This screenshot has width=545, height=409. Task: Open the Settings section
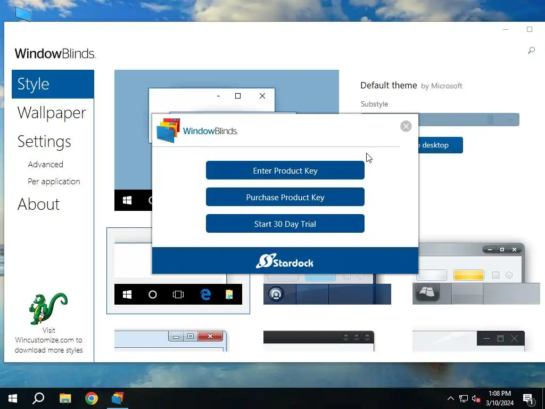(44, 142)
